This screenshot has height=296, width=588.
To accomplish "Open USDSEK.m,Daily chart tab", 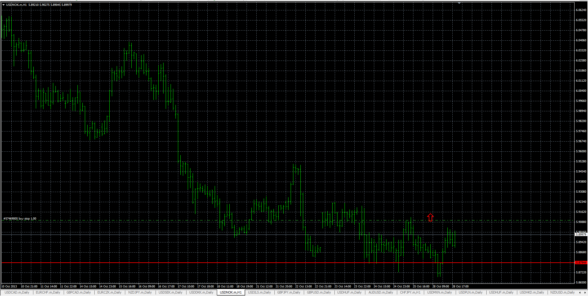I will pos(170,293).
